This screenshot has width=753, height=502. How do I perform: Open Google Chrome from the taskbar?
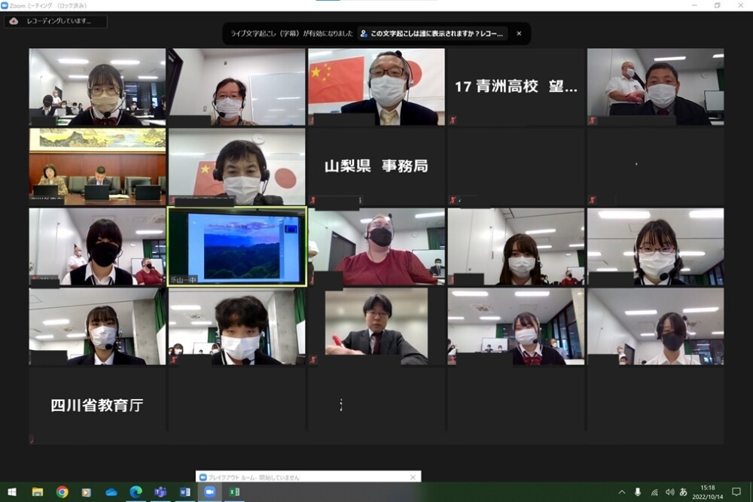pos(62,492)
